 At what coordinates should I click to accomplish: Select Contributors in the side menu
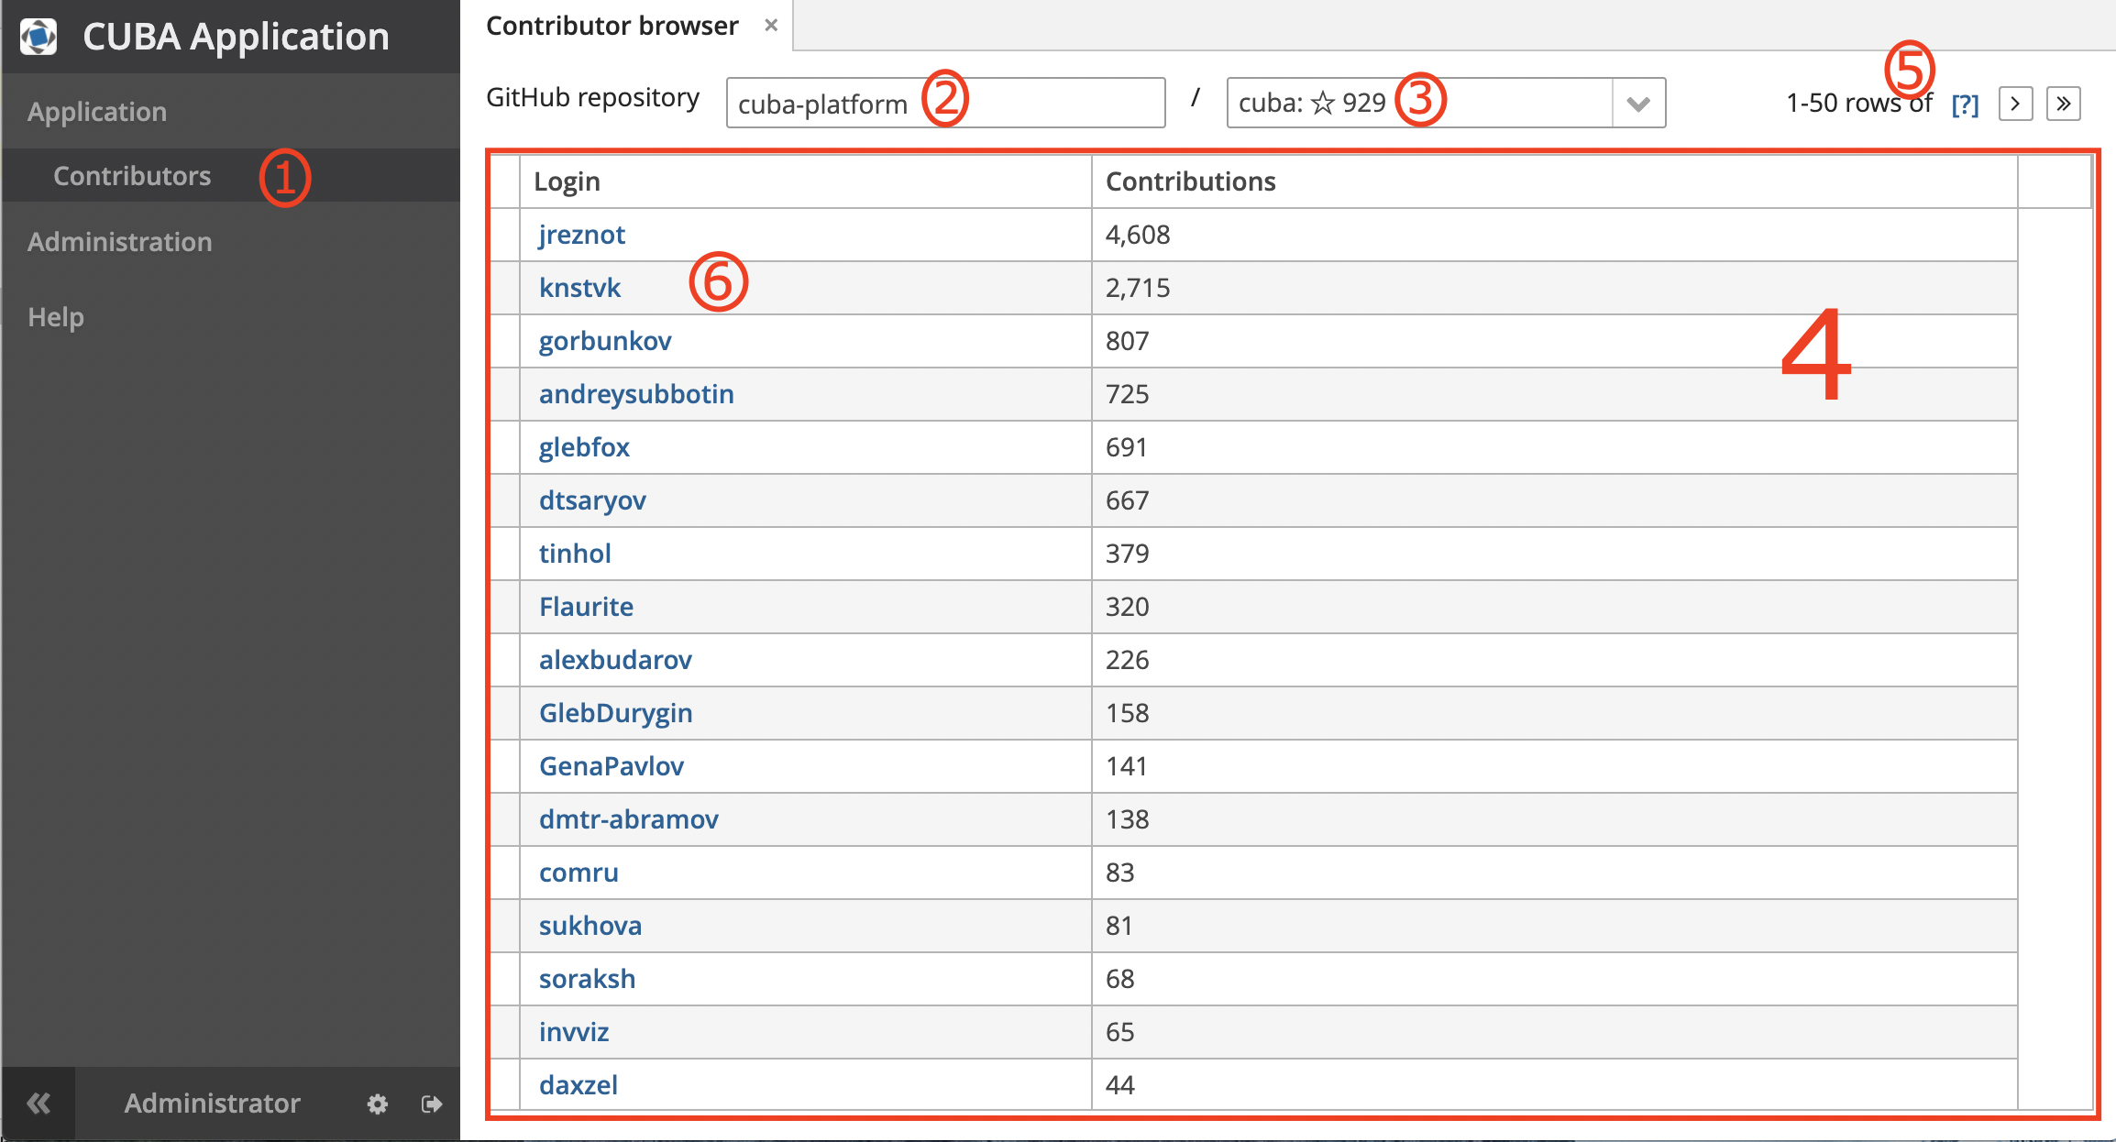[132, 176]
